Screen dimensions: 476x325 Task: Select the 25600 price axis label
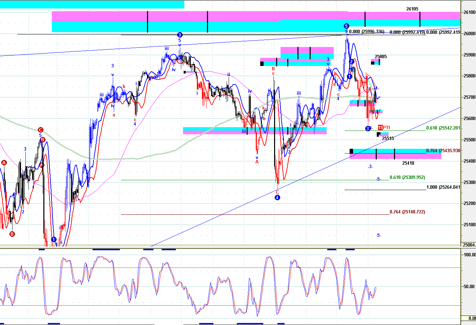tap(469, 118)
